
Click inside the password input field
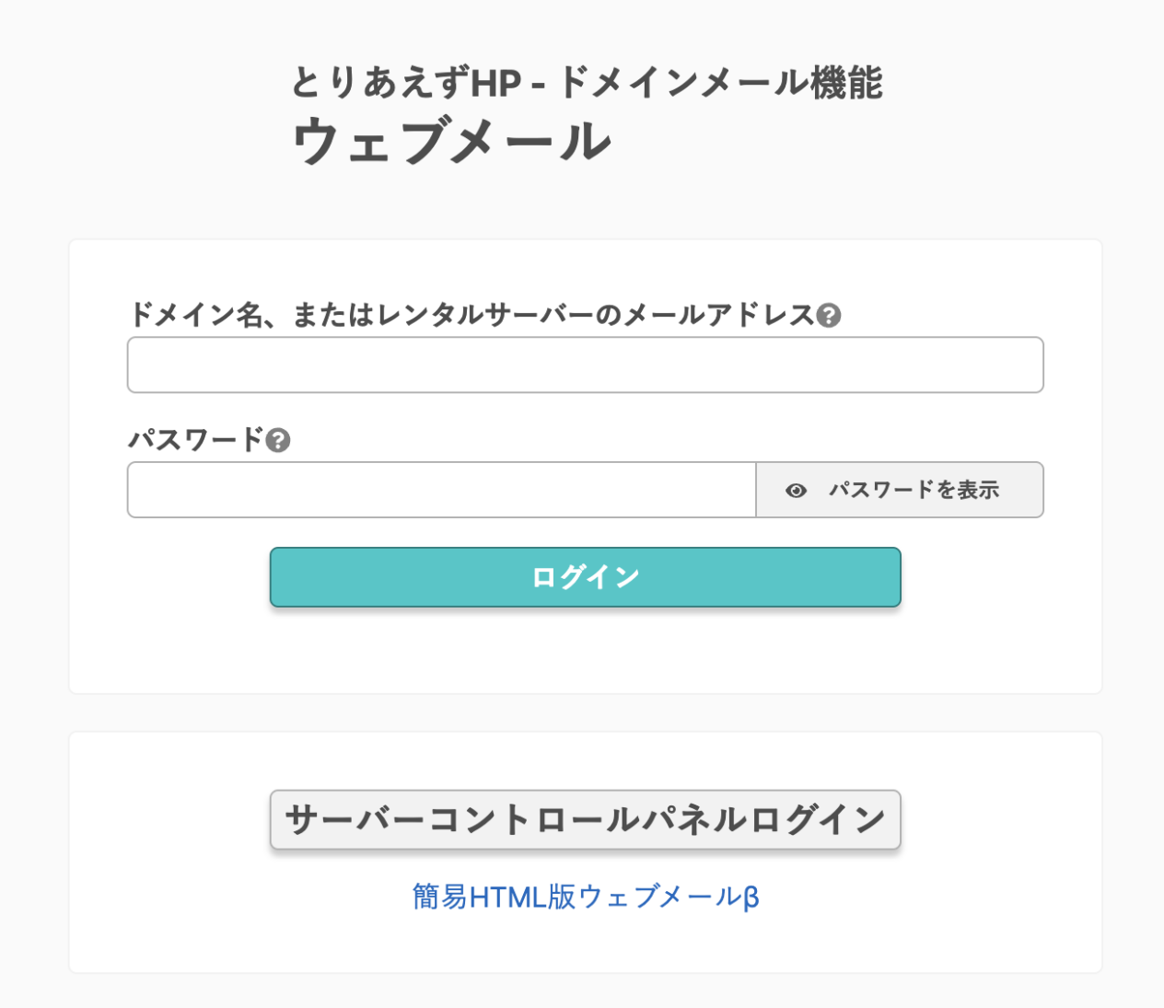(441, 490)
